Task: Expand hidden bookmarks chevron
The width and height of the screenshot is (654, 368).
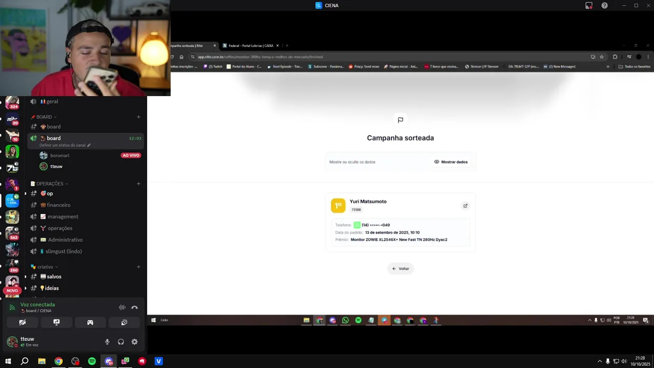Action: 608,66
